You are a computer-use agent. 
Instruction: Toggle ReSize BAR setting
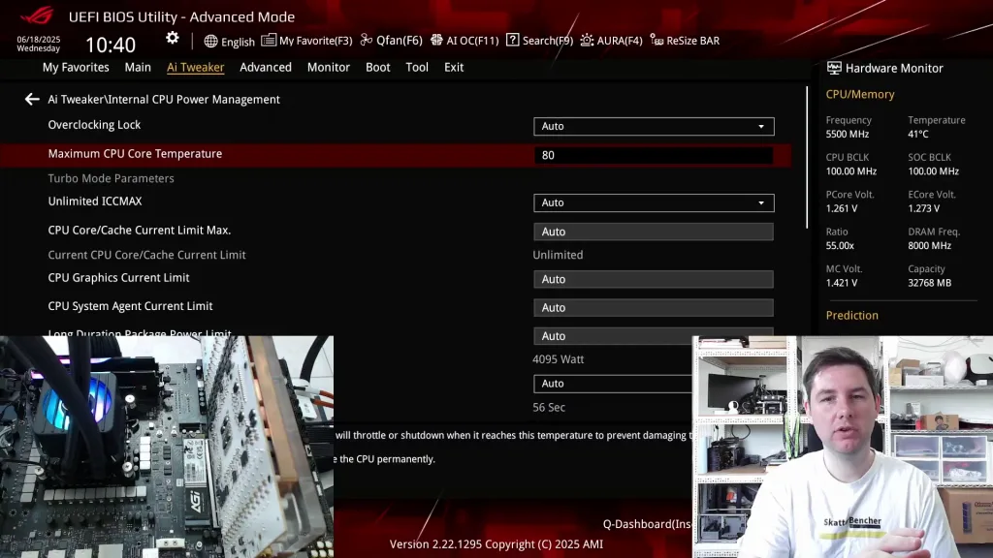[x=685, y=41]
